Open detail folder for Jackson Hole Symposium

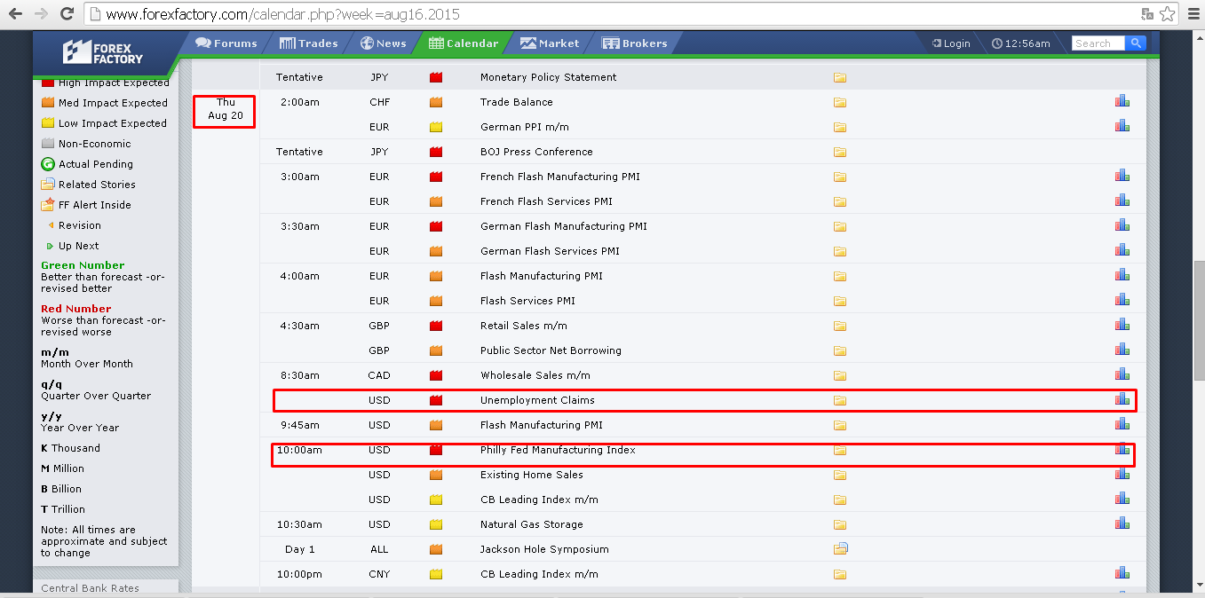point(840,549)
